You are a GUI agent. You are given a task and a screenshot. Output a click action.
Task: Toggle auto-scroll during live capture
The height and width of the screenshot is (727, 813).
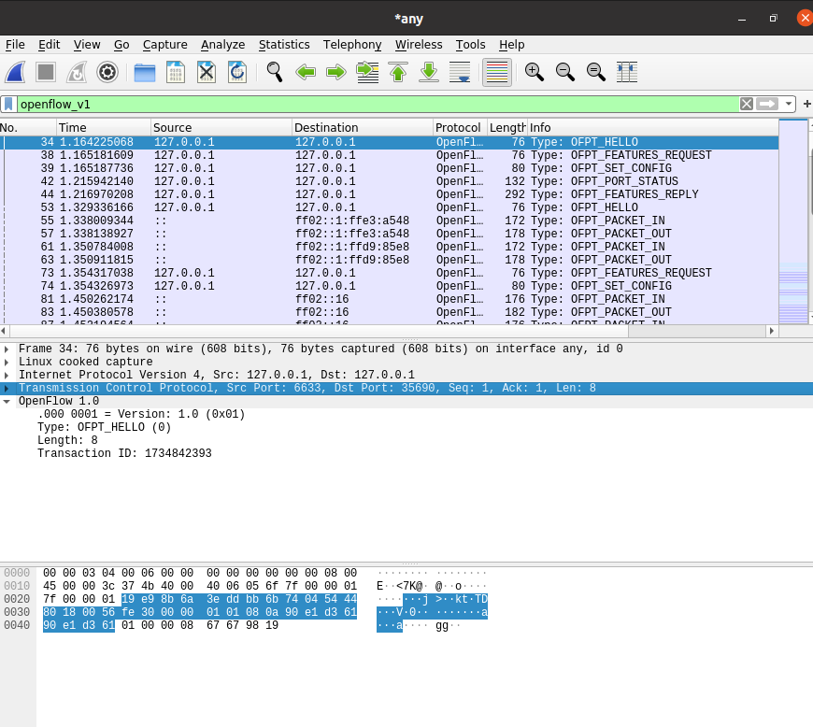[x=460, y=72]
